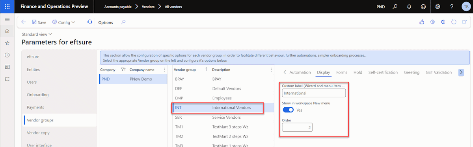Open the eftsure parameters section

59,57
